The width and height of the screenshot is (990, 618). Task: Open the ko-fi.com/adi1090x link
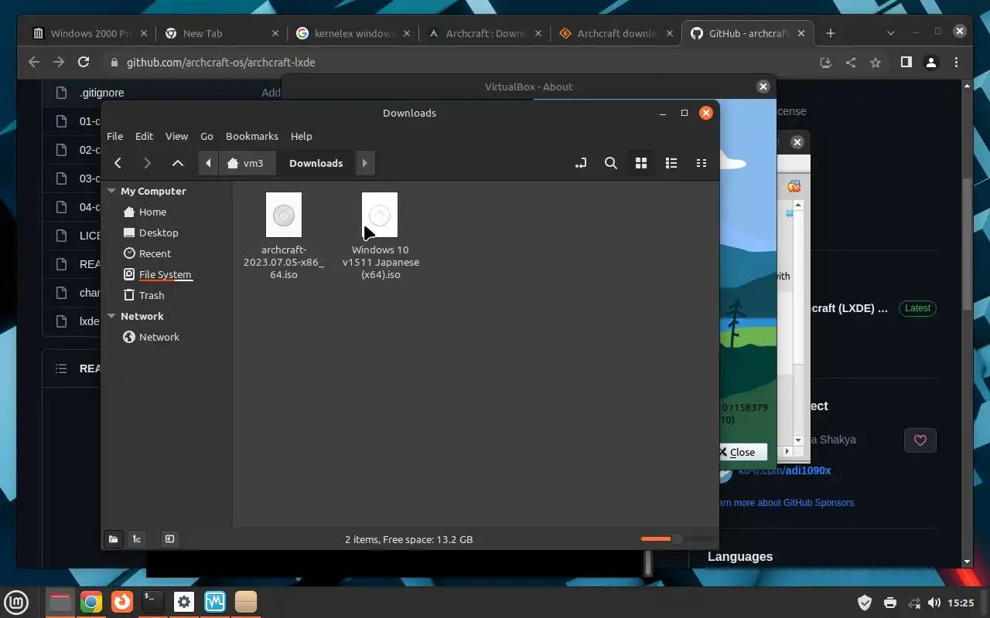click(784, 470)
